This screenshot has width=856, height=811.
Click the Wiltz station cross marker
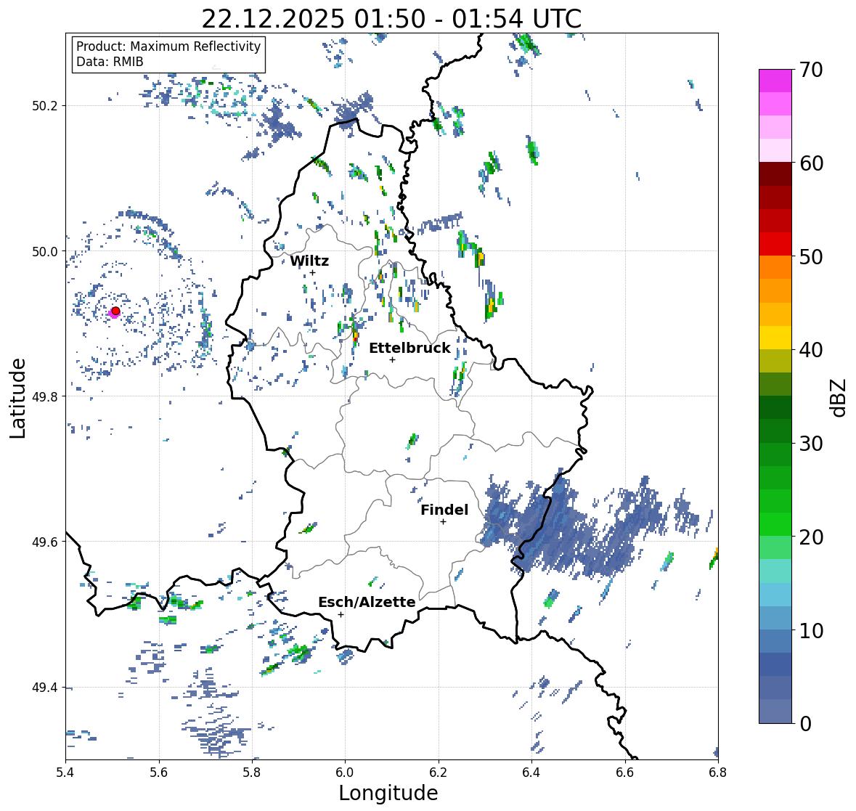tap(312, 273)
